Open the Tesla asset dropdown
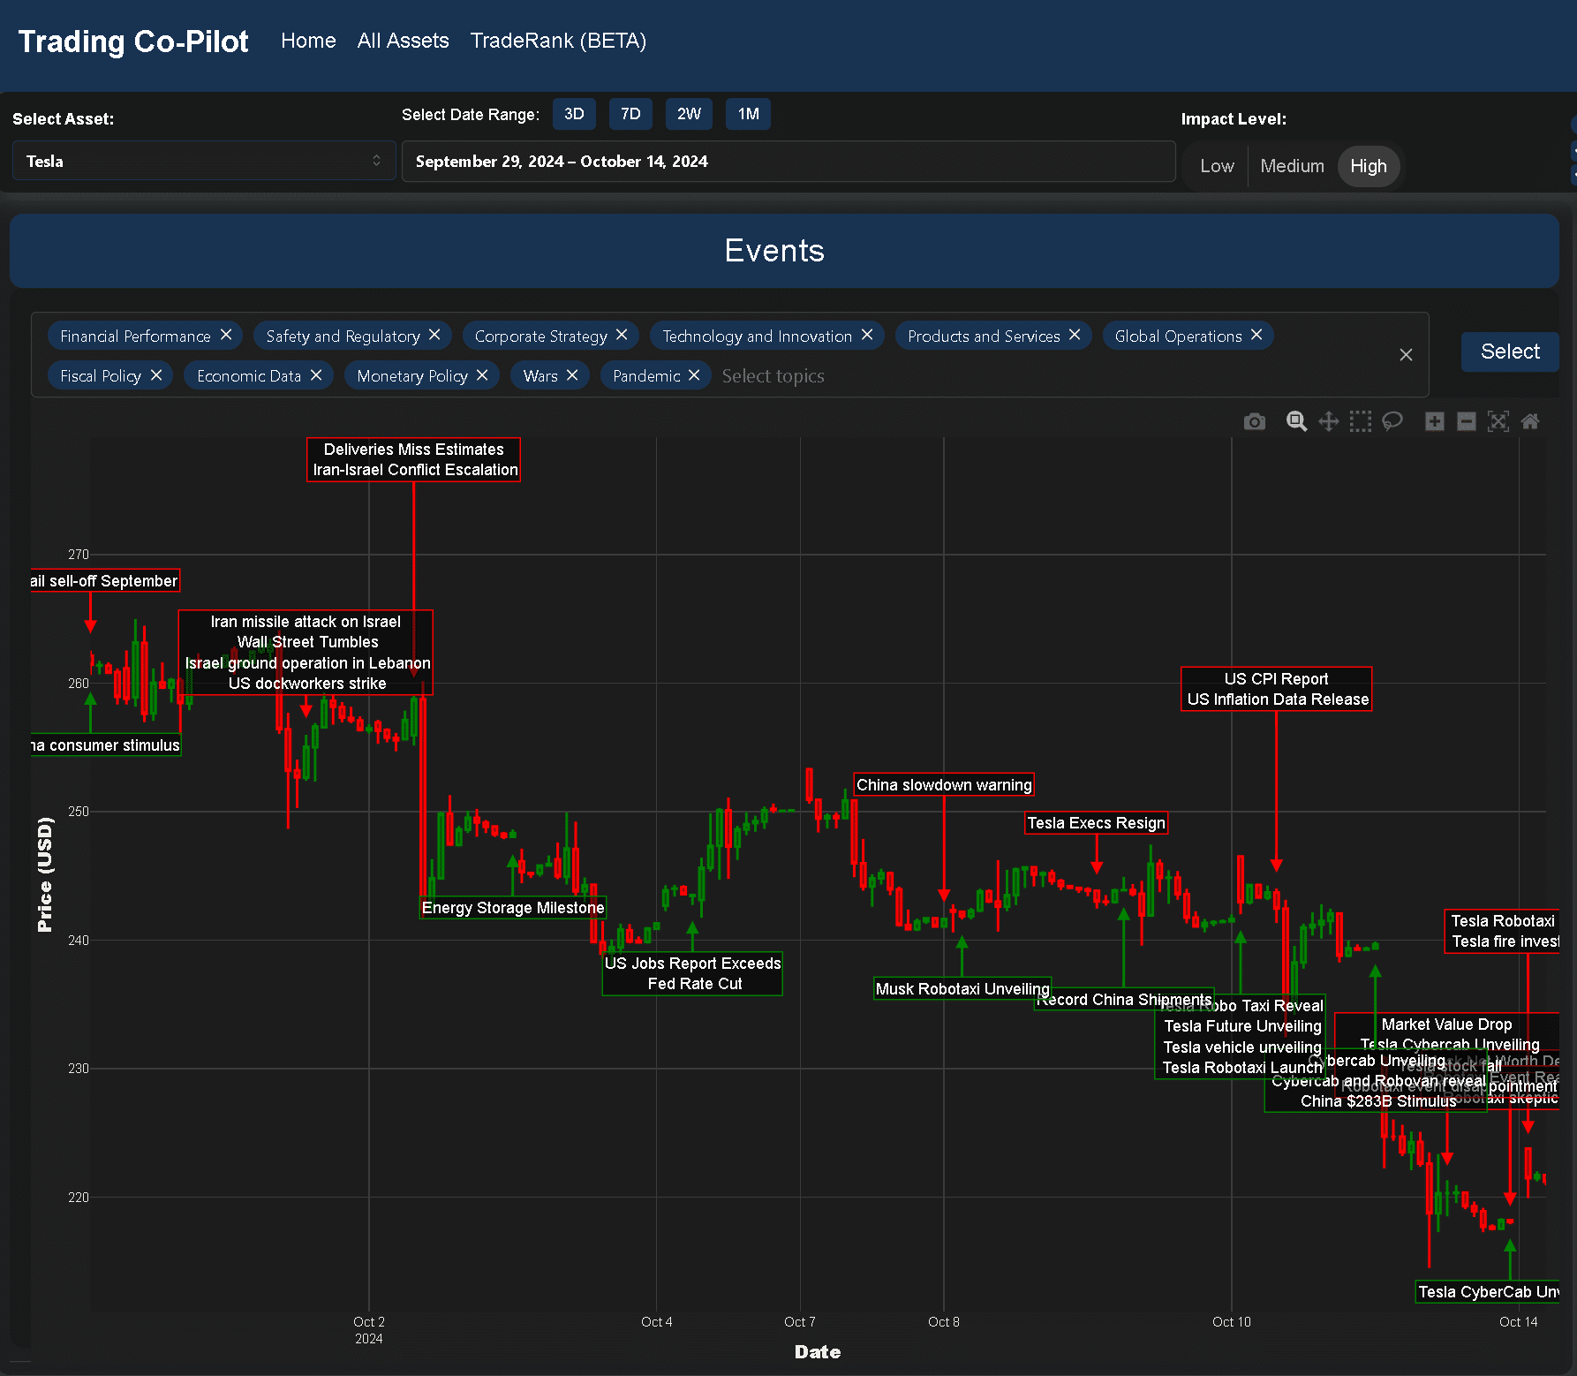Image resolution: width=1577 pixels, height=1376 pixels. pos(204,161)
